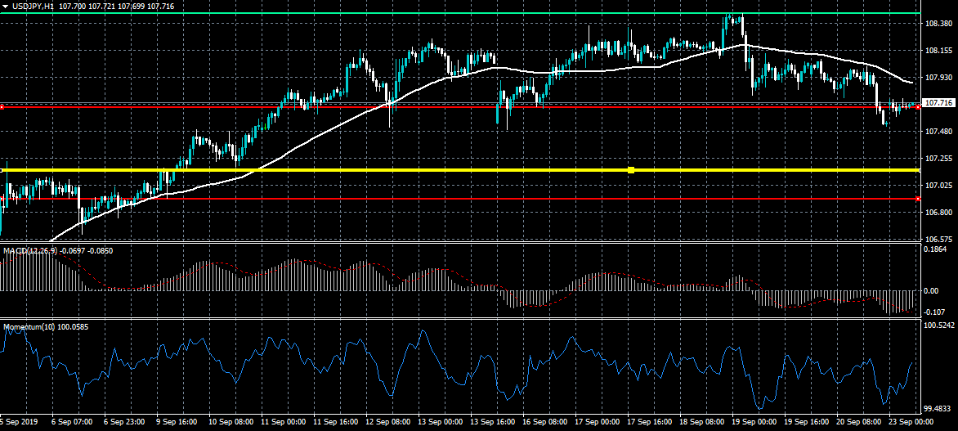Grab the right endpoint of the upper red line
Image resolution: width=958 pixels, height=431 pixels.
tap(918, 107)
